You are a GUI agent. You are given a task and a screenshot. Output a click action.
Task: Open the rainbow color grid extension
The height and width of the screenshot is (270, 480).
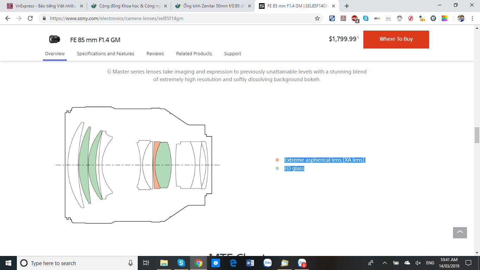click(x=445, y=18)
